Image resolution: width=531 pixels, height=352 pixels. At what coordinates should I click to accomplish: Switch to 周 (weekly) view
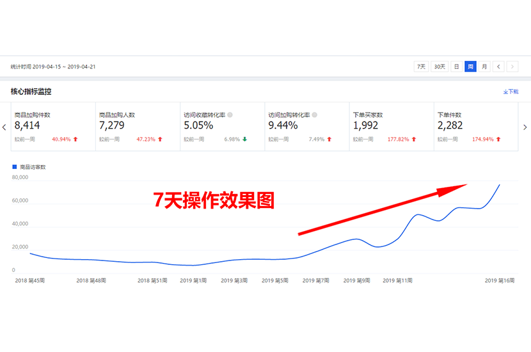click(470, 67)
